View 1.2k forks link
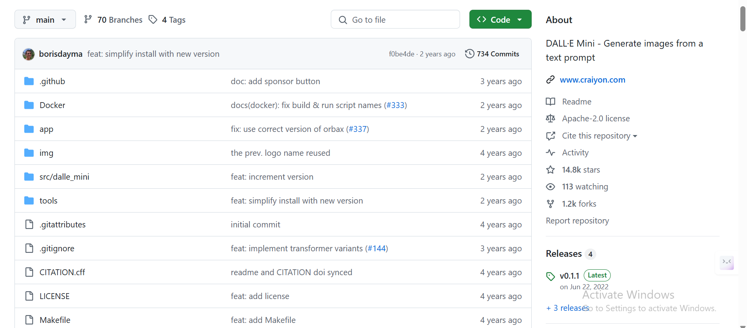 (x=579, y=204)
